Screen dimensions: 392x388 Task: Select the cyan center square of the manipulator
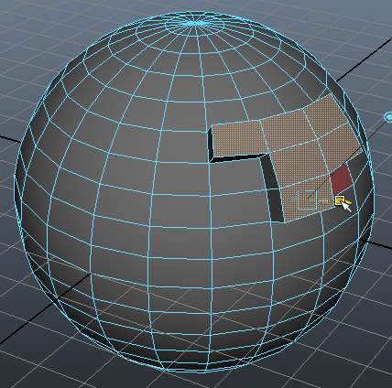[307, 199]
